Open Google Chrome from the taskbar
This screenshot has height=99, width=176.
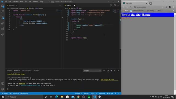[x=78, y=97]
